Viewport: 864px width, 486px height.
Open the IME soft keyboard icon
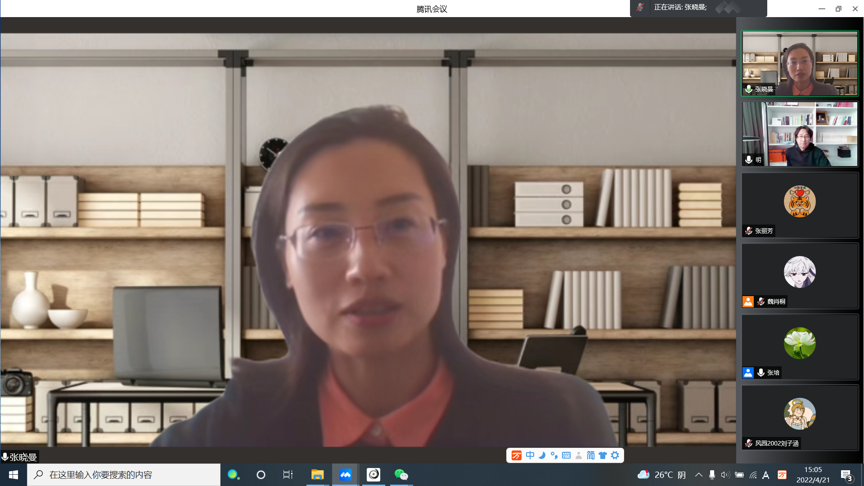click(567, 455)
